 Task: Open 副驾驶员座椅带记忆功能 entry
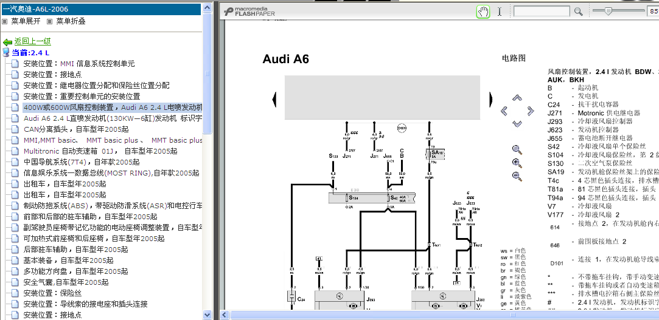113,227
